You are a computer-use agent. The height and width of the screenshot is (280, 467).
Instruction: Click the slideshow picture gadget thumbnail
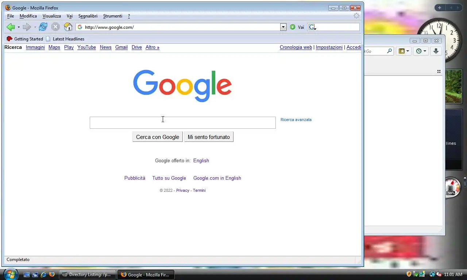(454, 86)
